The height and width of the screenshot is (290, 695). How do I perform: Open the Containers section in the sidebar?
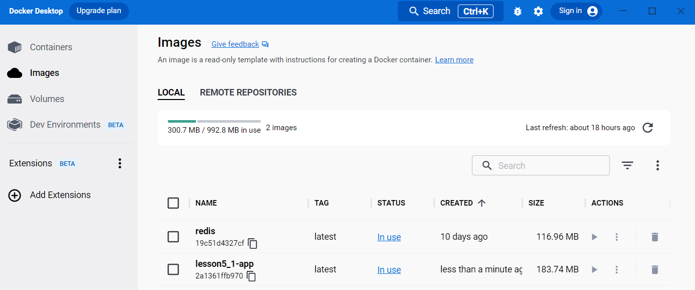[x=51, y=47]
